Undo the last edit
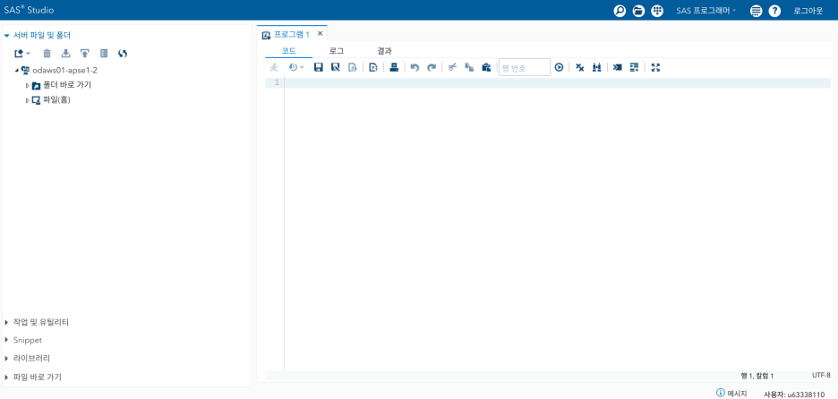Image resolution: width=838 pixels, height=399 pixels. point(415,67)
